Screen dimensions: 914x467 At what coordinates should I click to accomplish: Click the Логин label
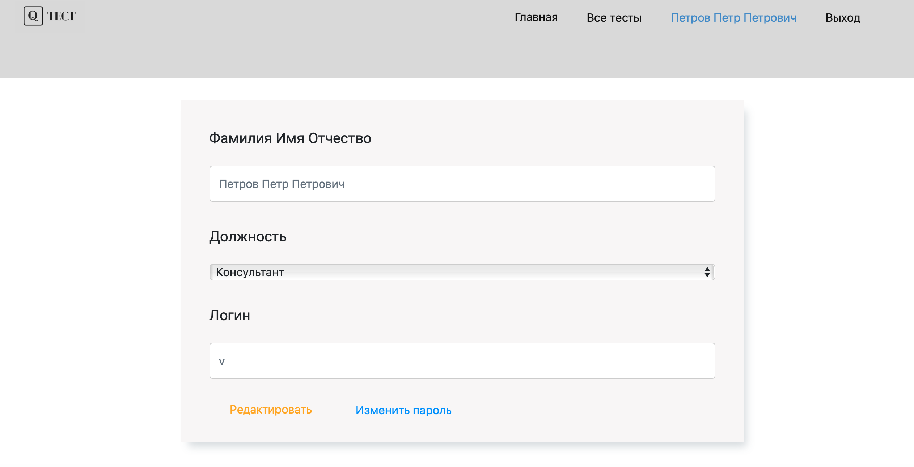[230, 315]
